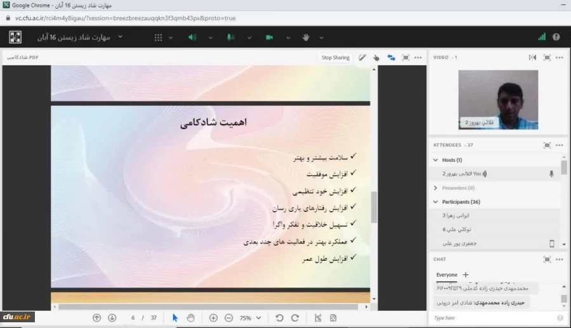This screenshot has width=571, height=328.
Task: Maximize the Attendees pod
Action: (547, 145)
